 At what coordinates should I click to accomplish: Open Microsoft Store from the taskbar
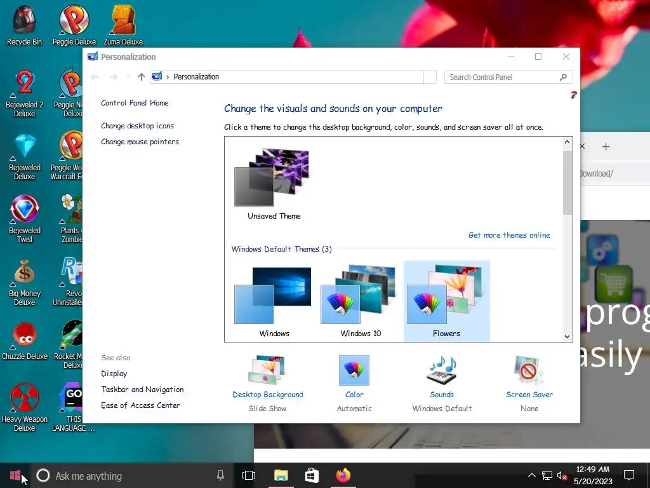coord(312,475)
